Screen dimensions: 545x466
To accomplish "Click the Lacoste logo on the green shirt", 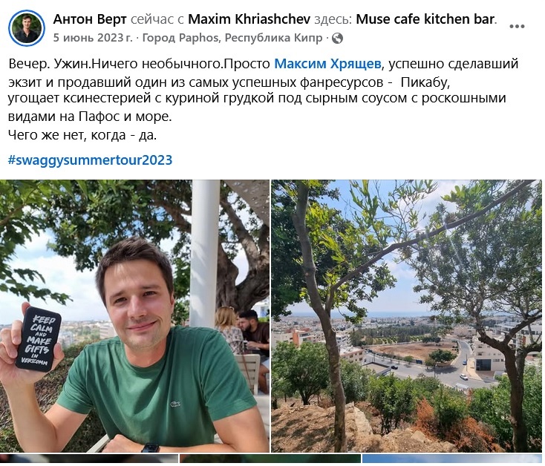I will 175,404.
